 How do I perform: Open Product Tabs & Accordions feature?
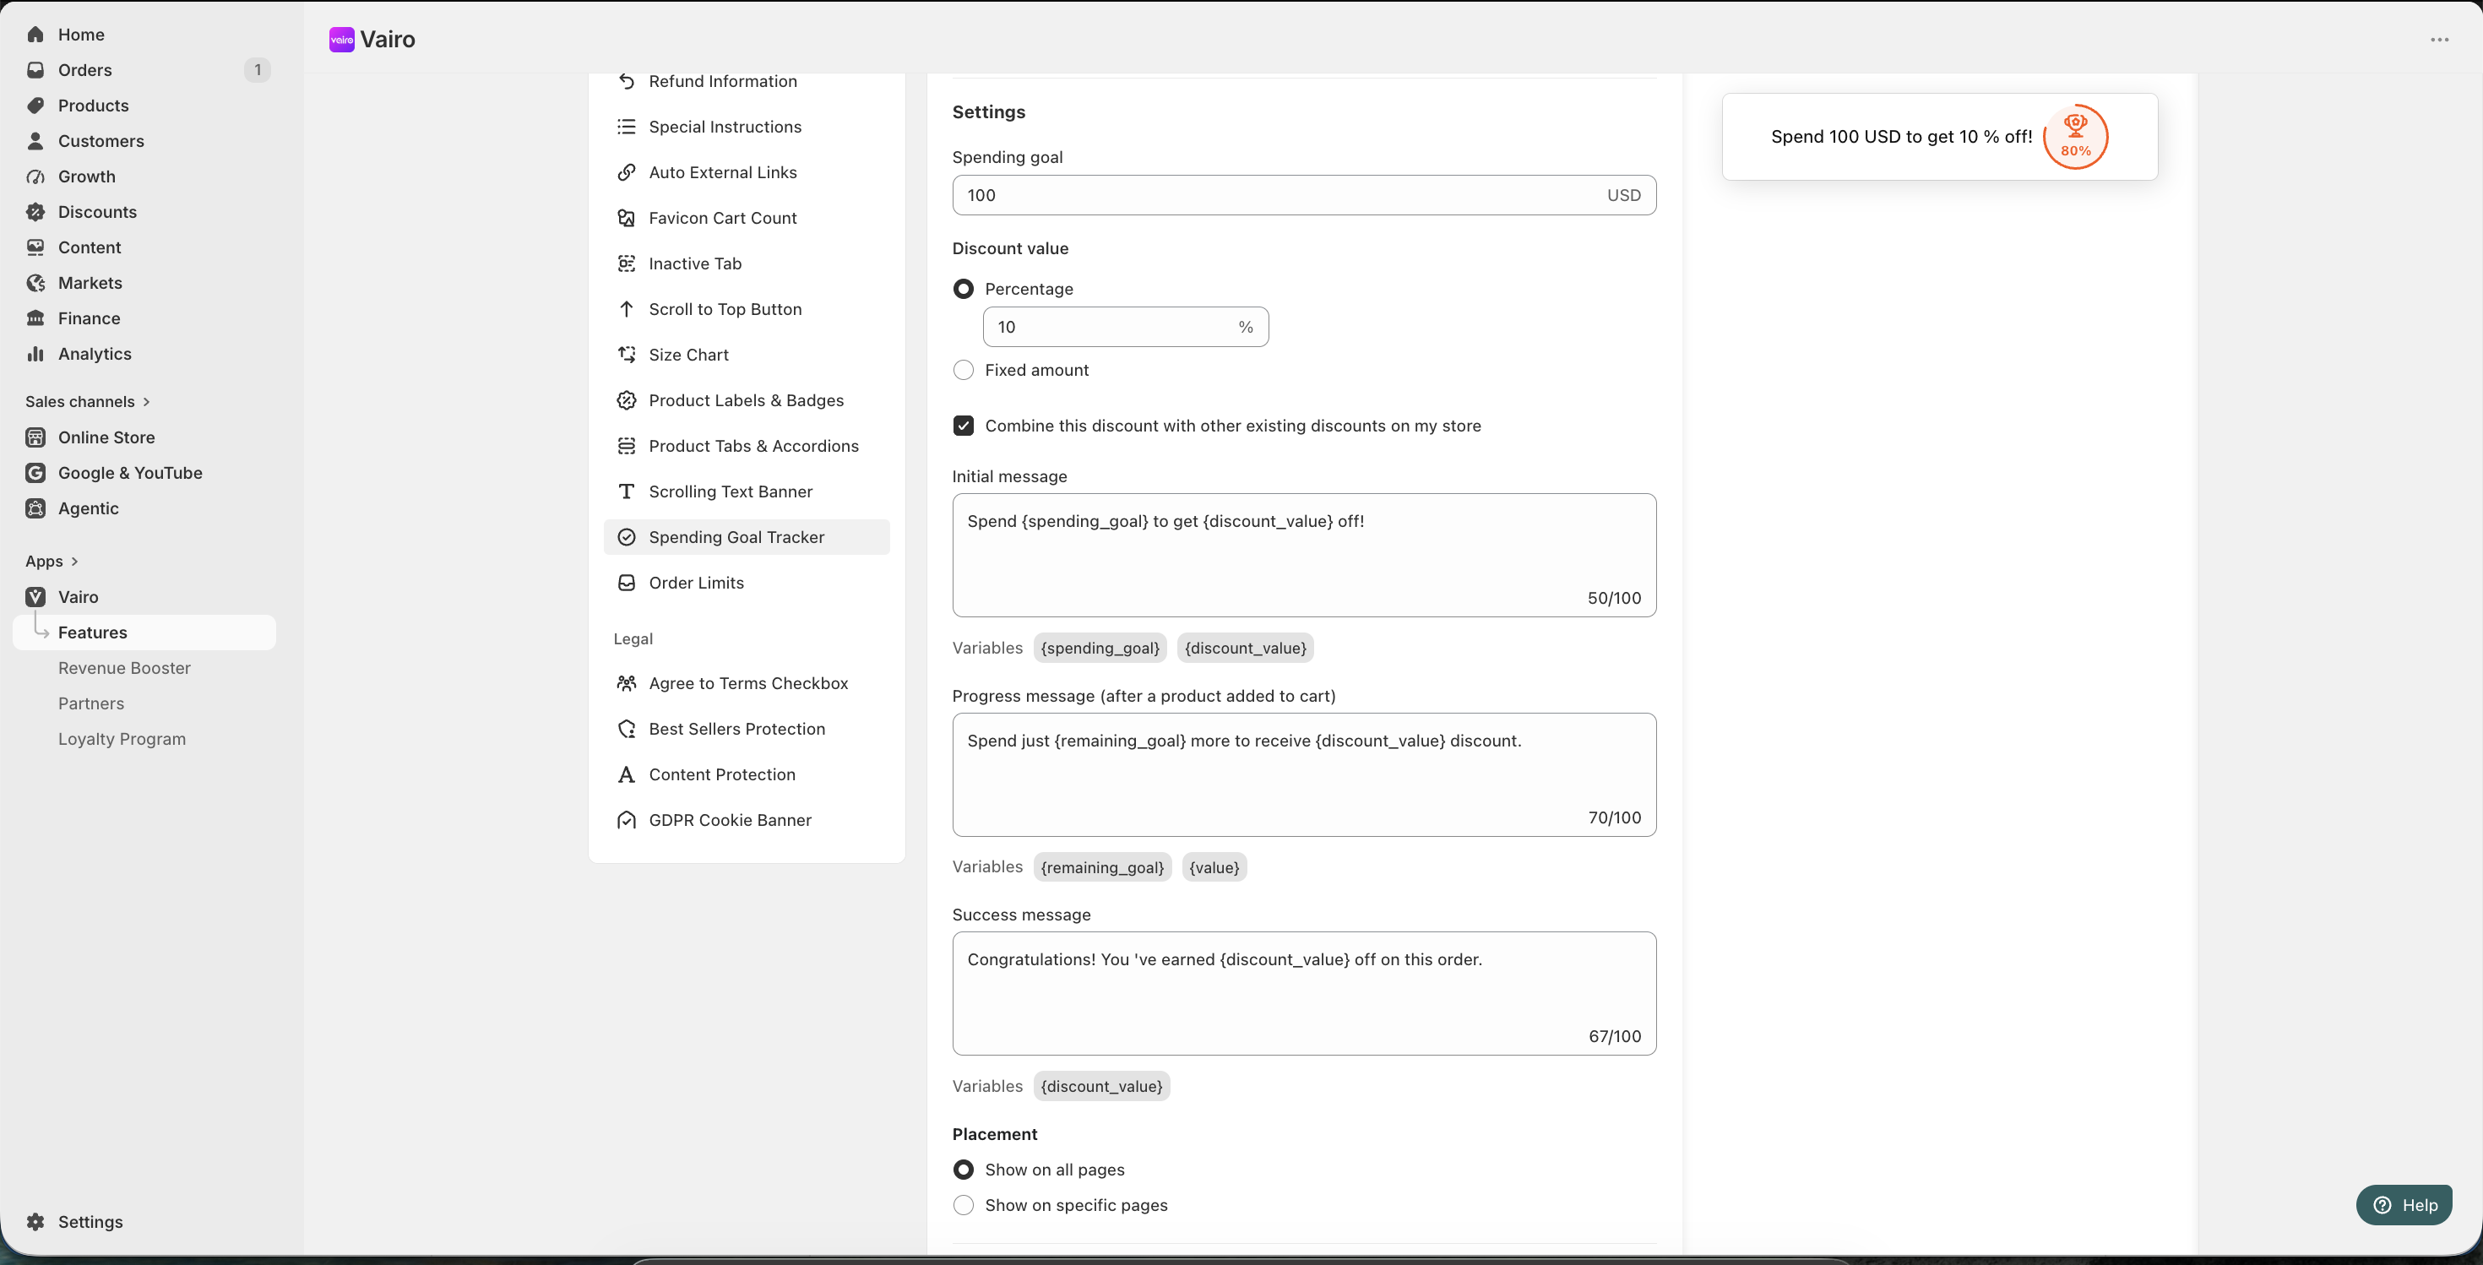pos(747,446)
